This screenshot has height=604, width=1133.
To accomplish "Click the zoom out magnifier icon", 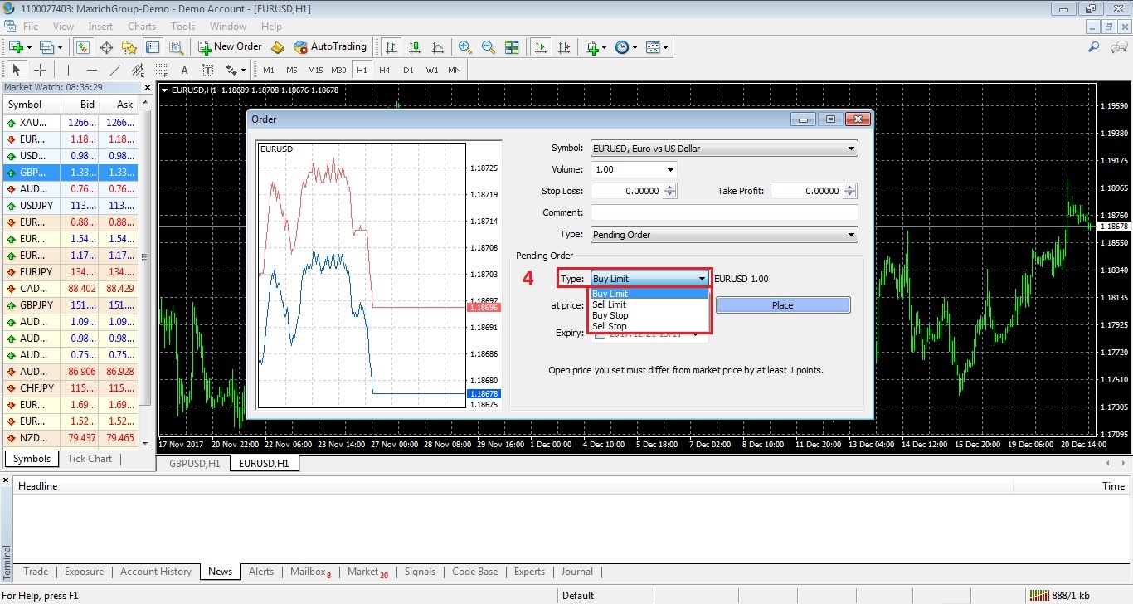I will pyautogui.click(x=489, y=47).
